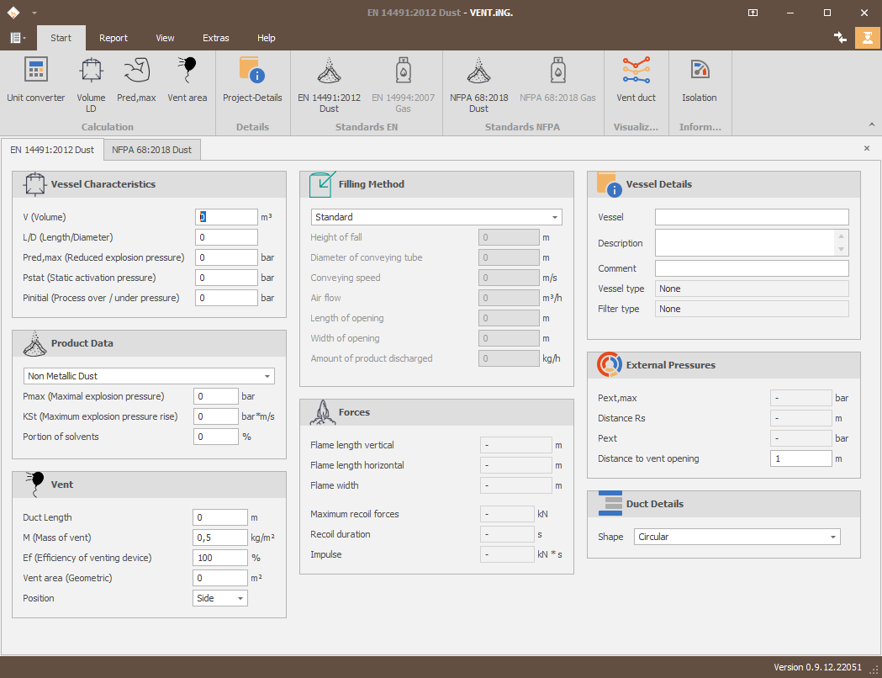Open Project-Details
882x678 pixels.
click(x=252, y=80)
